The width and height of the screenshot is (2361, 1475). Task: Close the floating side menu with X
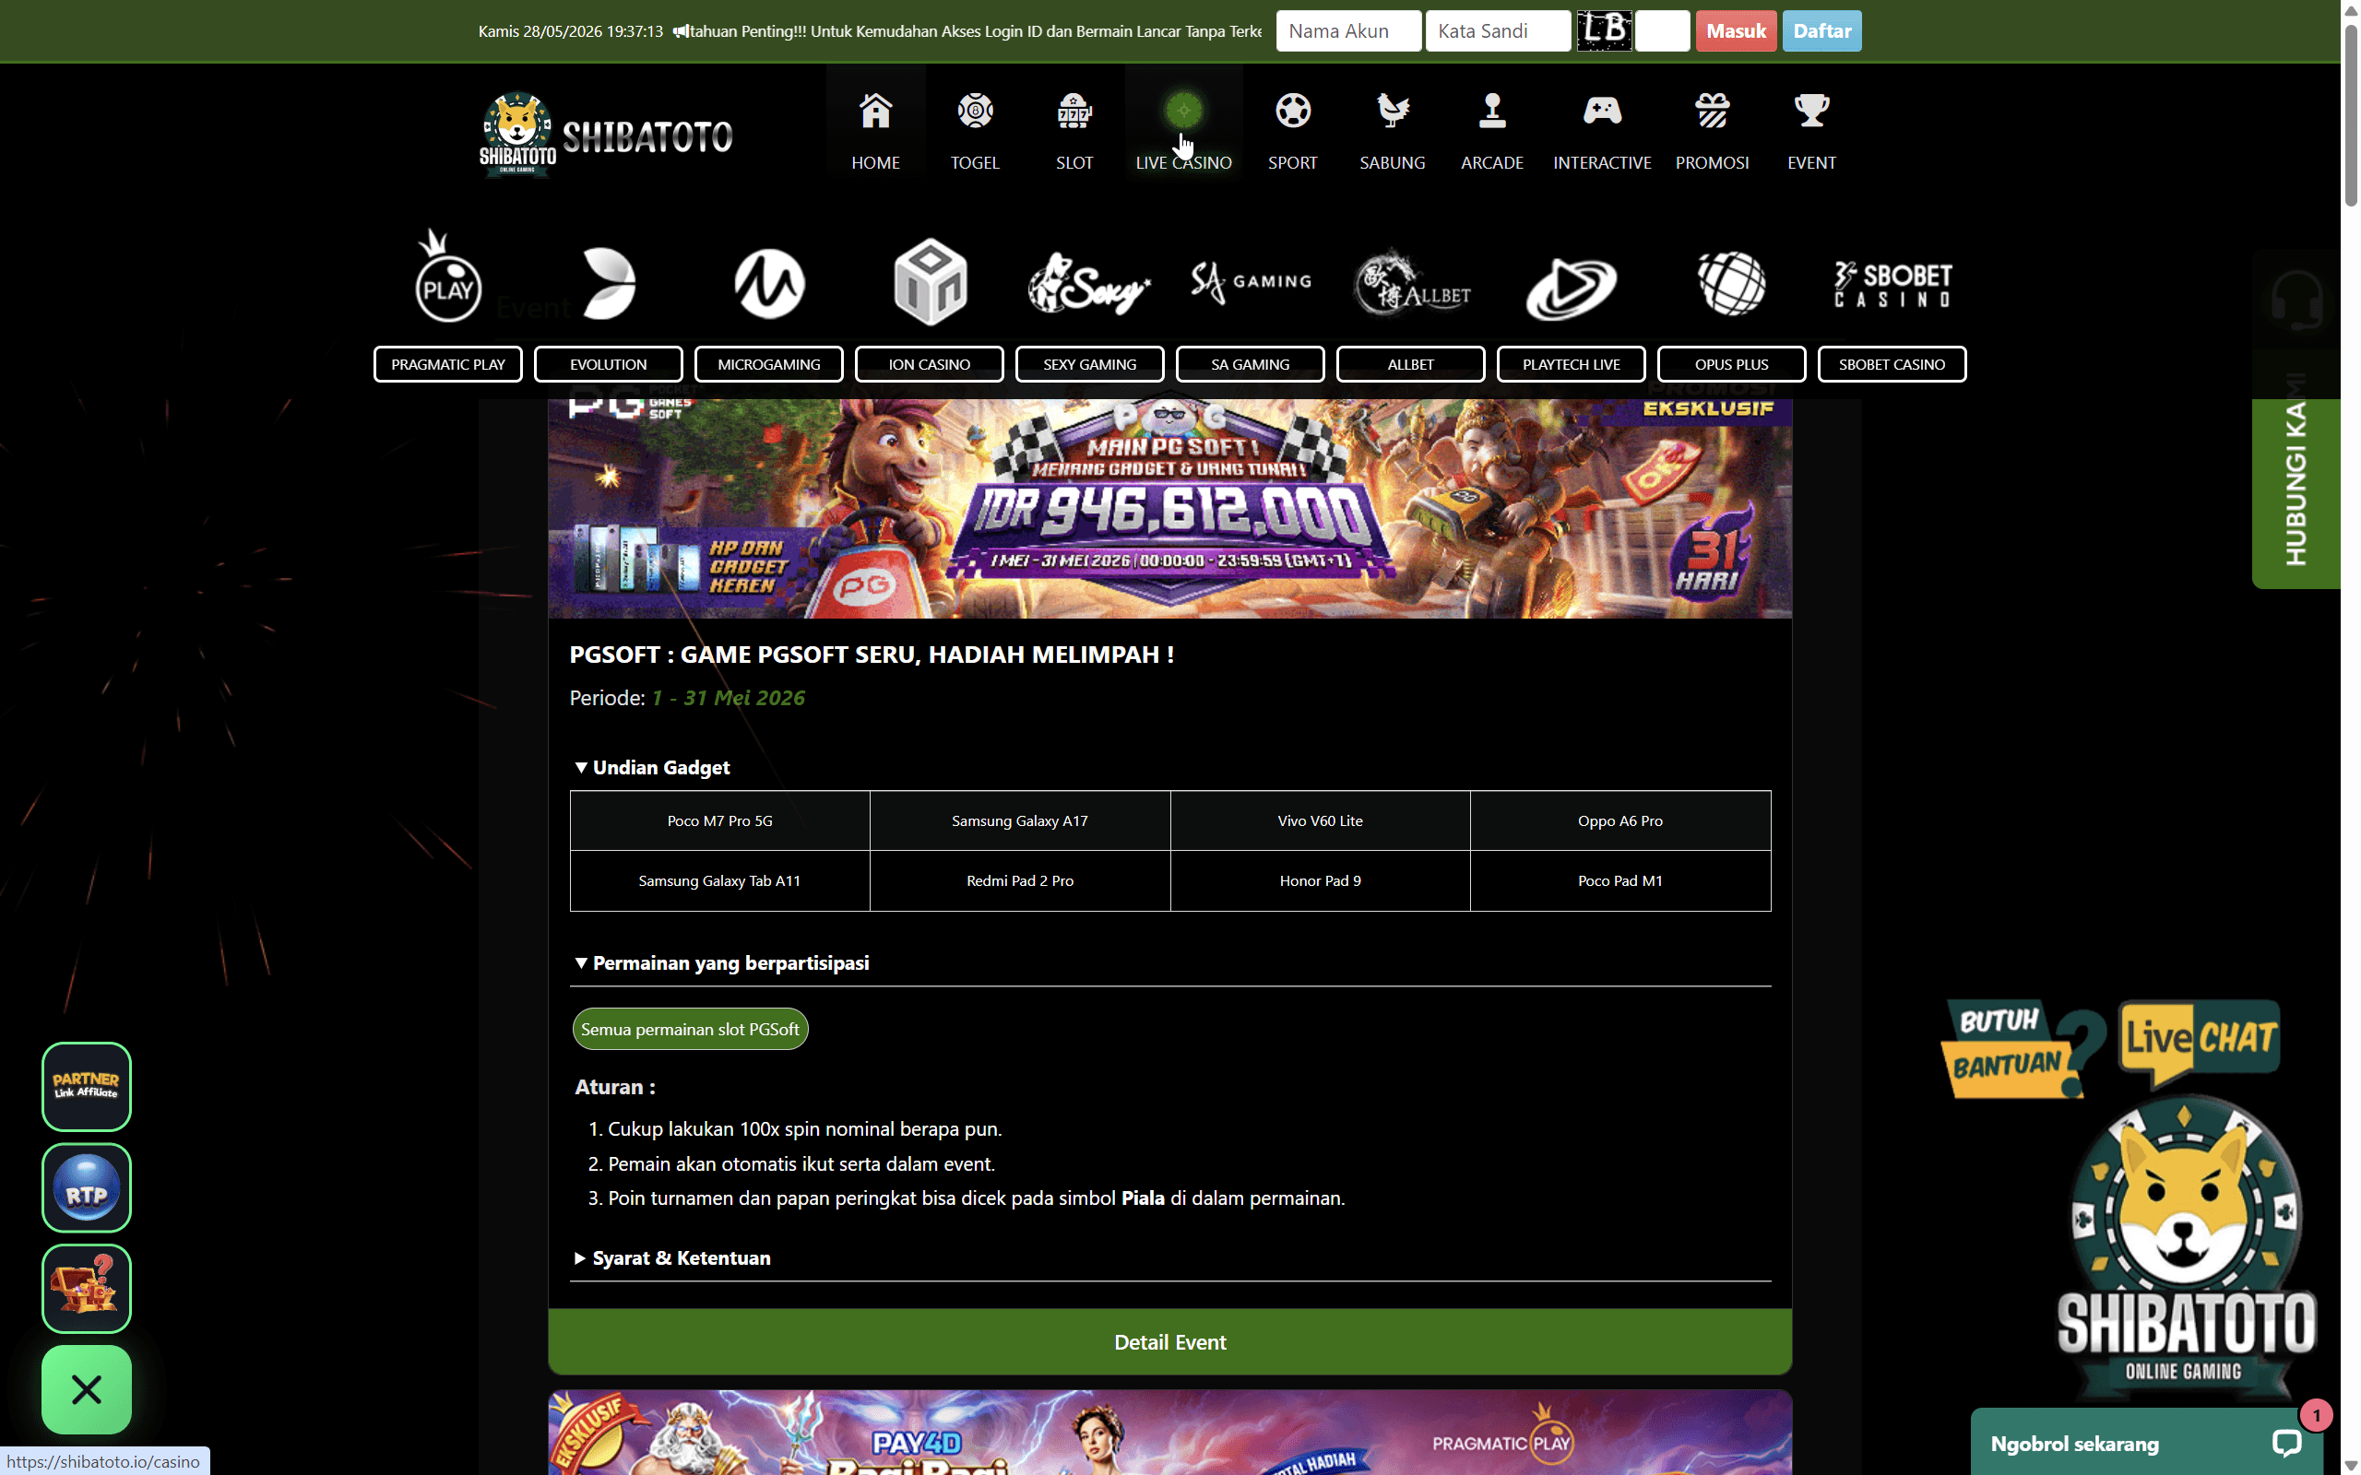(86, 1389)
